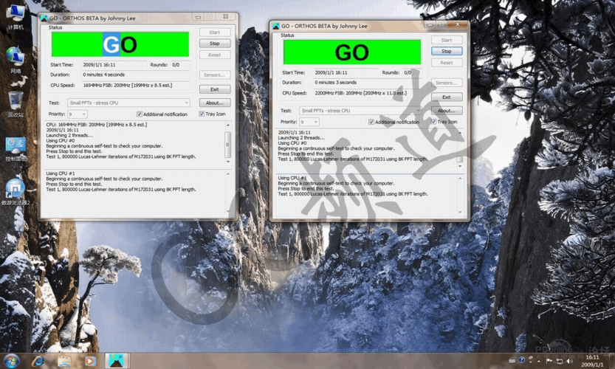615x369 pixels.
Task: Click scrollbar thumb of left CPU #0 log
Action: (x=227, y=145)
